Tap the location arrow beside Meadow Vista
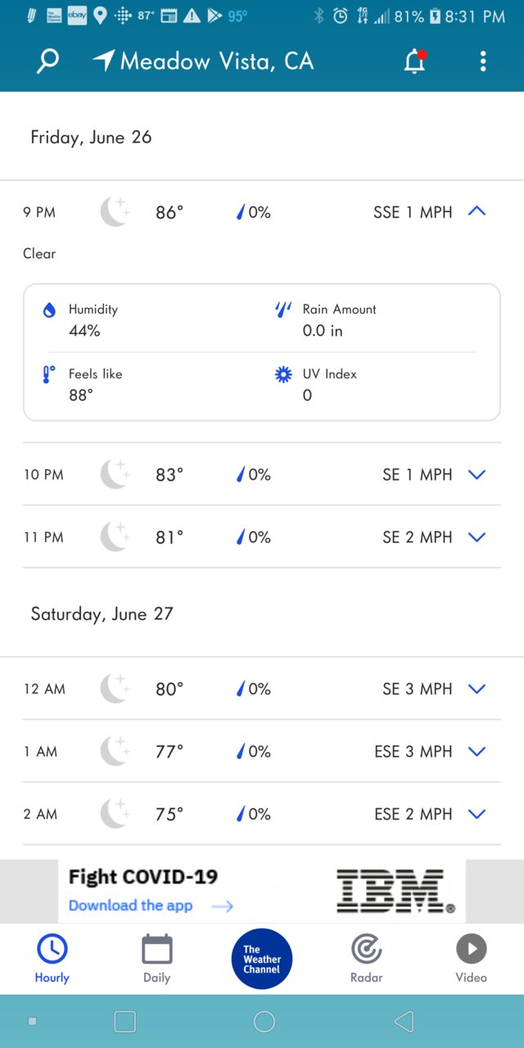524x1048 pixels. [103, 61]
